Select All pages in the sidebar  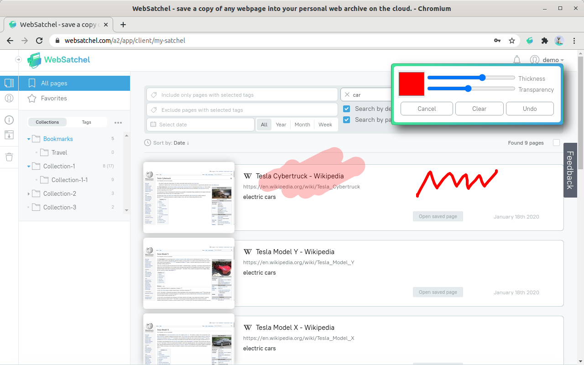coord(74,83)
